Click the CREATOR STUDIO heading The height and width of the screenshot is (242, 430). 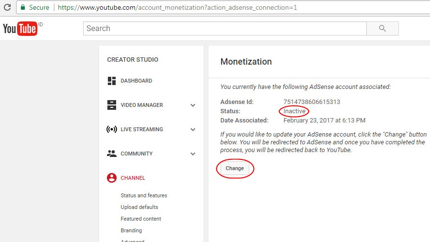[133, 60]
